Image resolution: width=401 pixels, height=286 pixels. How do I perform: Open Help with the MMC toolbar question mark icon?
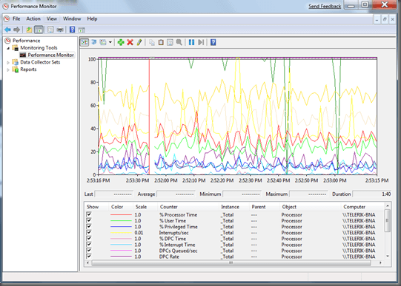pyautogui.click(x=73, y=30)
